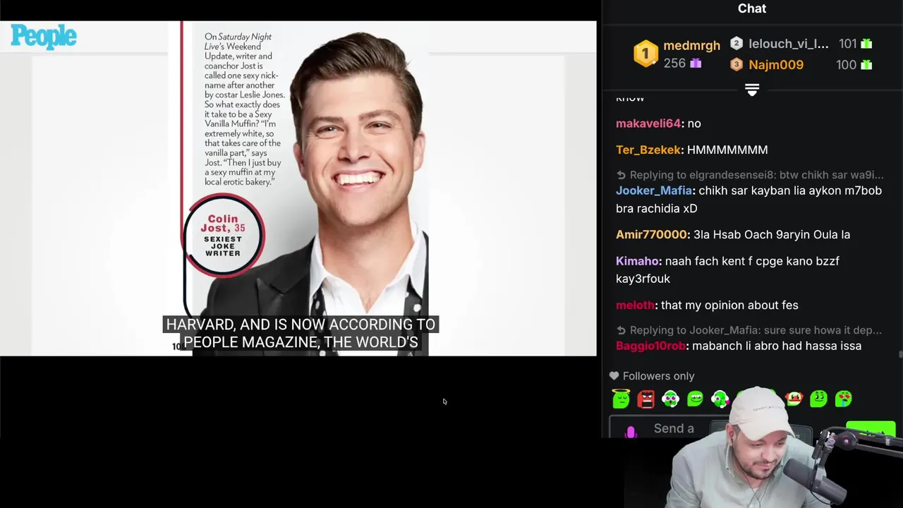The image size is (903, 508).
Task: Click the angry red emote
Action: (646, 399)
